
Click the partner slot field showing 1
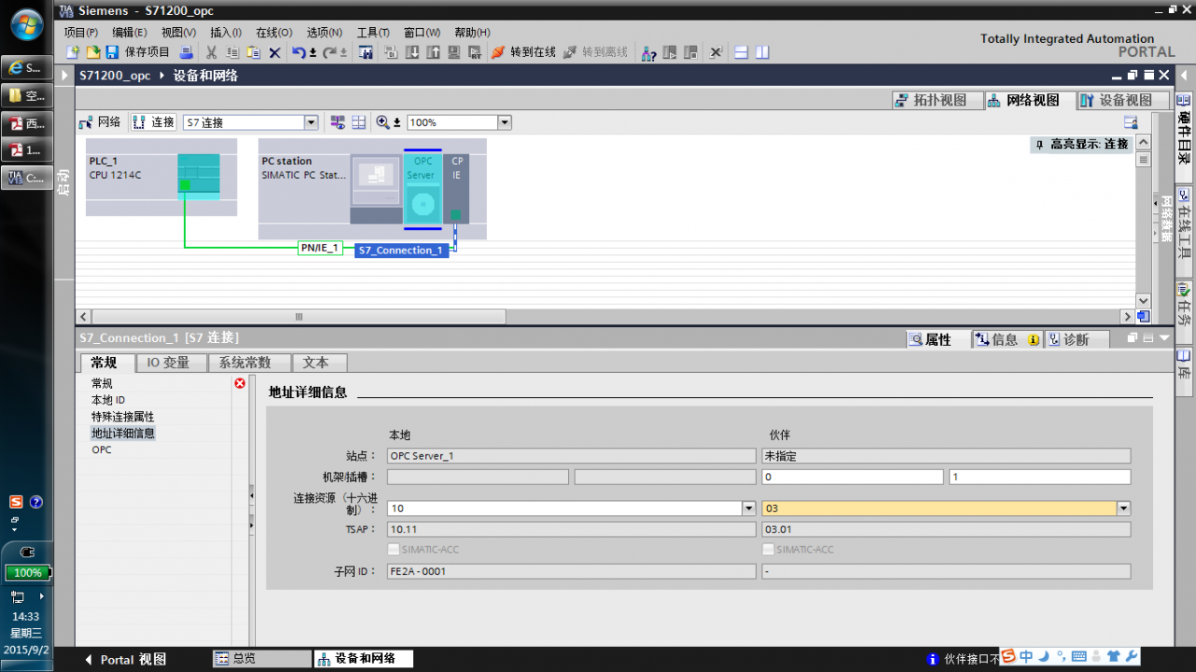(1040, 477)
